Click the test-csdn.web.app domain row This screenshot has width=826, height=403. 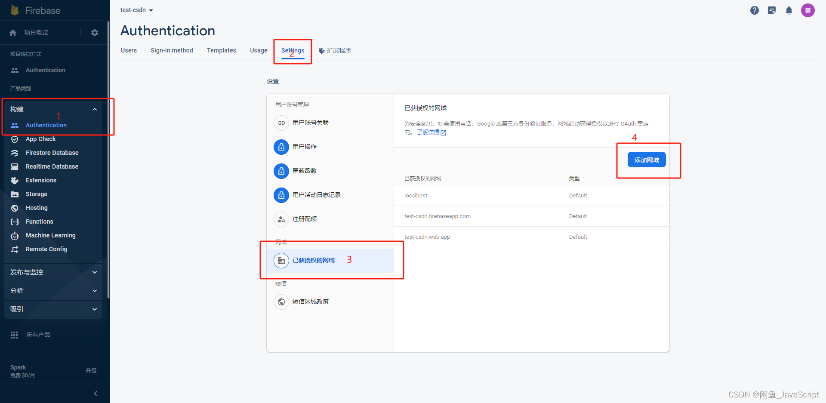pos(531,237)
